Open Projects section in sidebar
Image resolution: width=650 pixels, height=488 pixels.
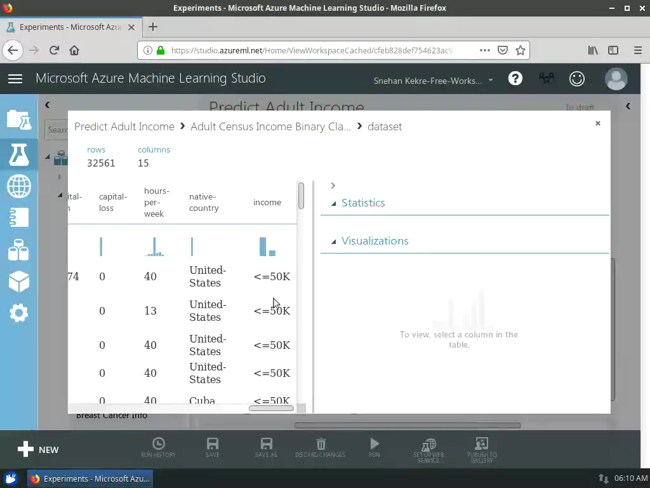click(x=18, y=120)
